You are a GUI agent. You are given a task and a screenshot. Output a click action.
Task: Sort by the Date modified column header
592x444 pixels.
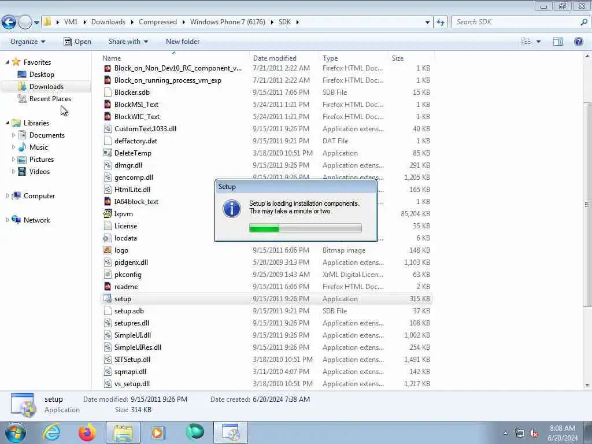(284, 58)
